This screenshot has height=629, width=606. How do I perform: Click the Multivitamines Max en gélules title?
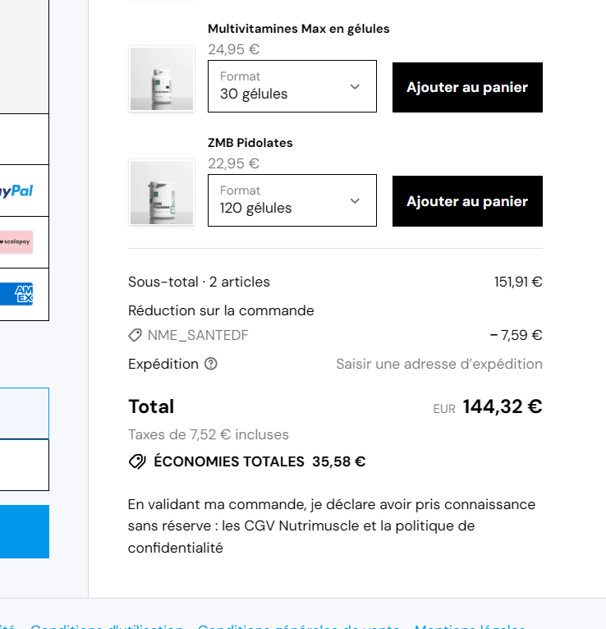pos(298,29)
